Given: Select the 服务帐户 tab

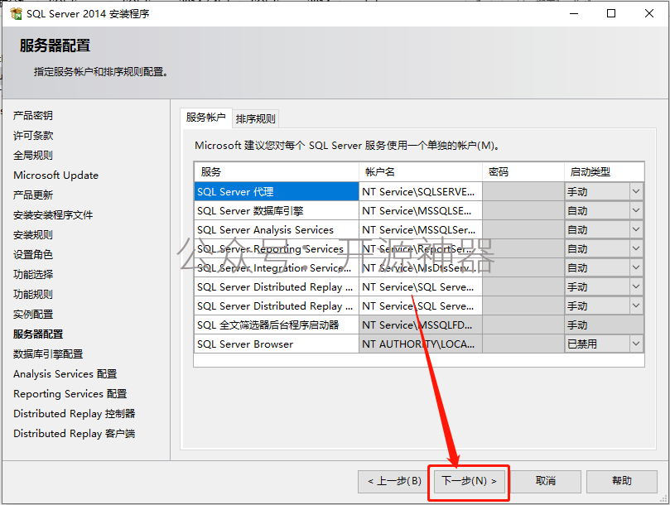Looking at the screenshot, I should point(206,118).
